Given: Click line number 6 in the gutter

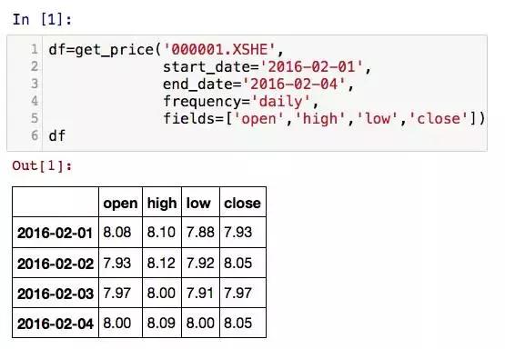Looking at the screenshot, I should point(35,135).
